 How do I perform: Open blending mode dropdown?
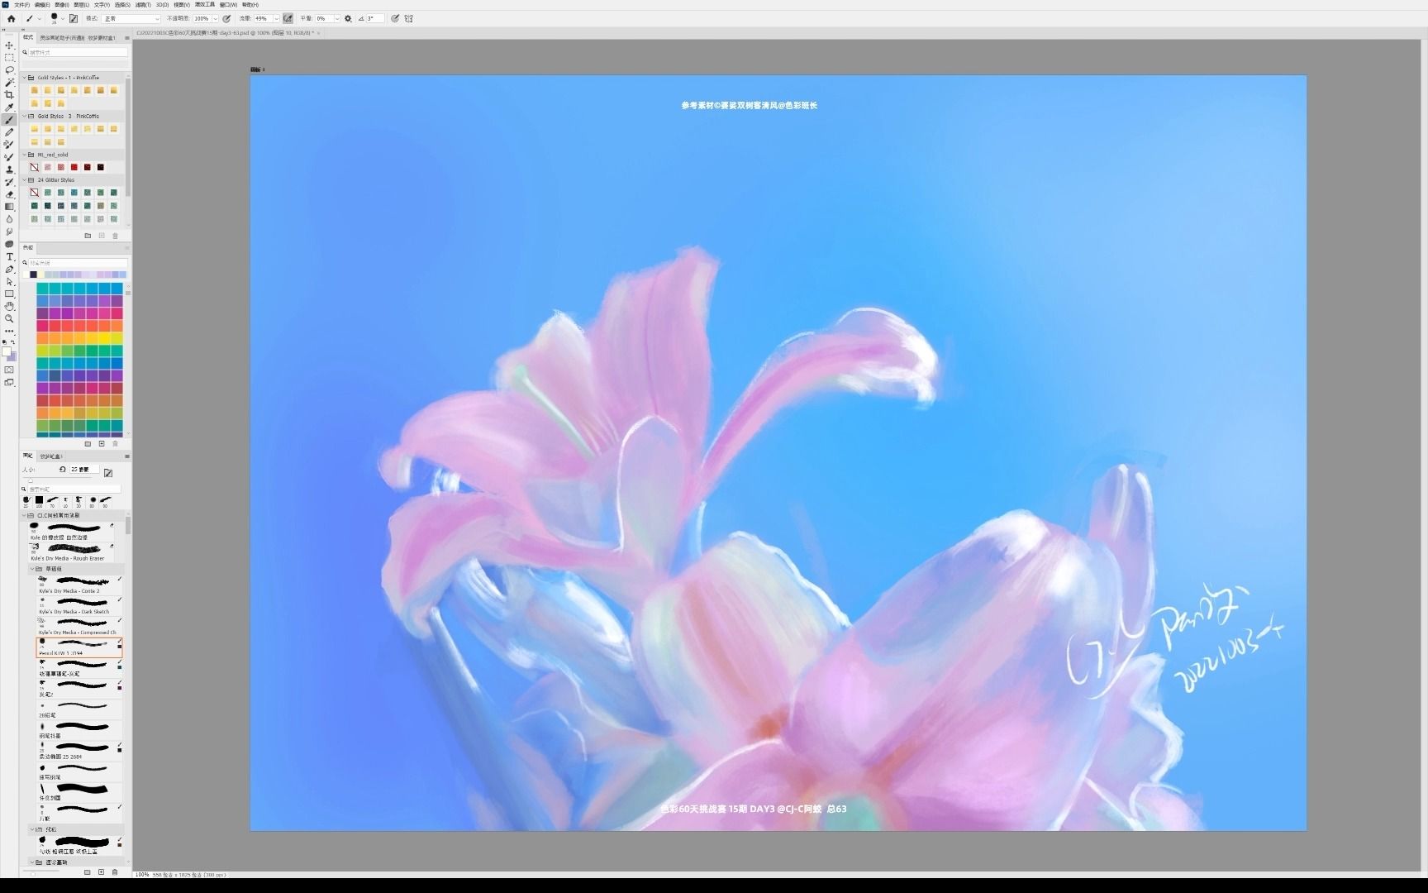131,18
